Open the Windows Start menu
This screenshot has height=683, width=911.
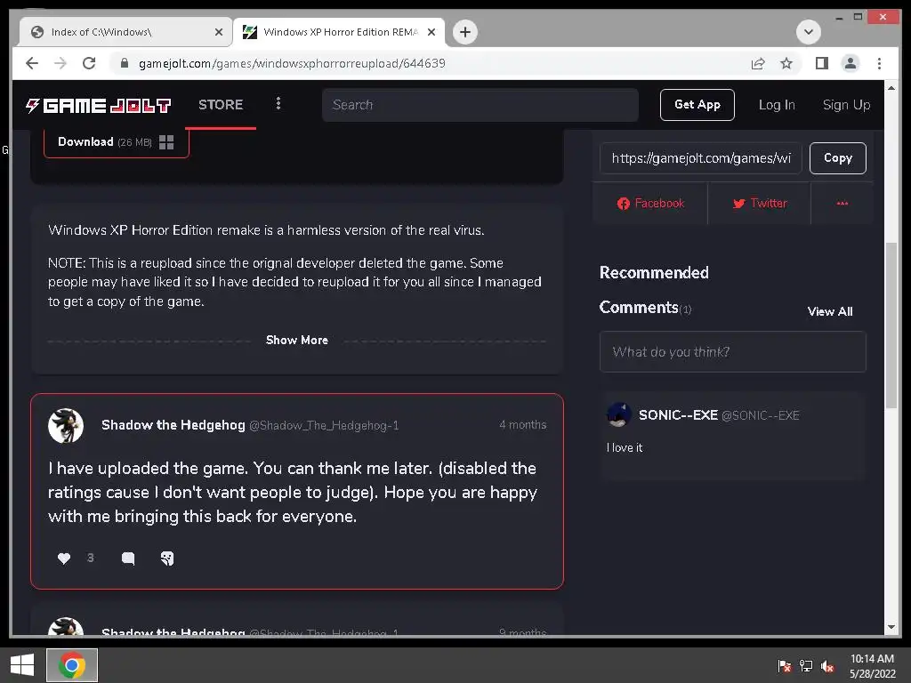22,665
